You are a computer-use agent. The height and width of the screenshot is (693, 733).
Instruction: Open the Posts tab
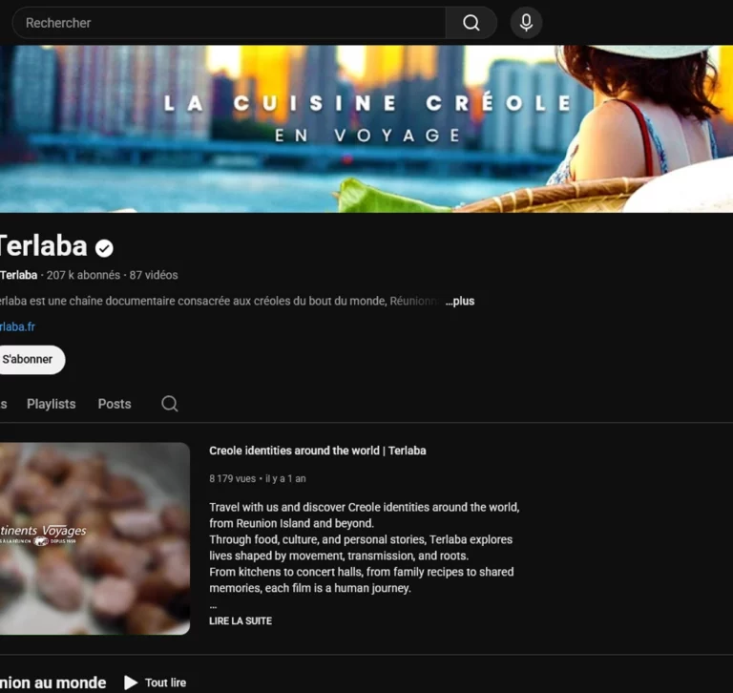115,404
